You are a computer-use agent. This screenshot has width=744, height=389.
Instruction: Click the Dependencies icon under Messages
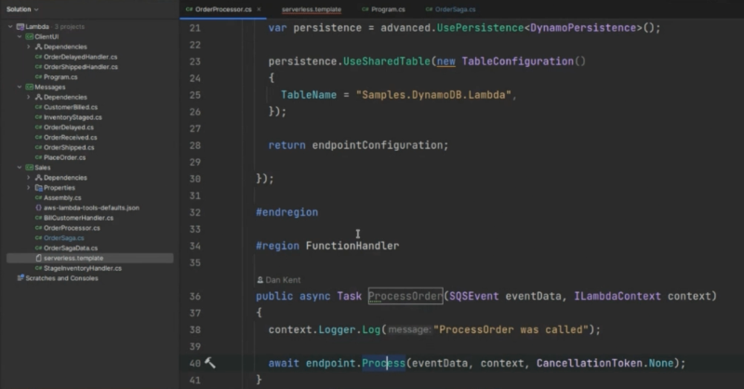tap(39, 97)
